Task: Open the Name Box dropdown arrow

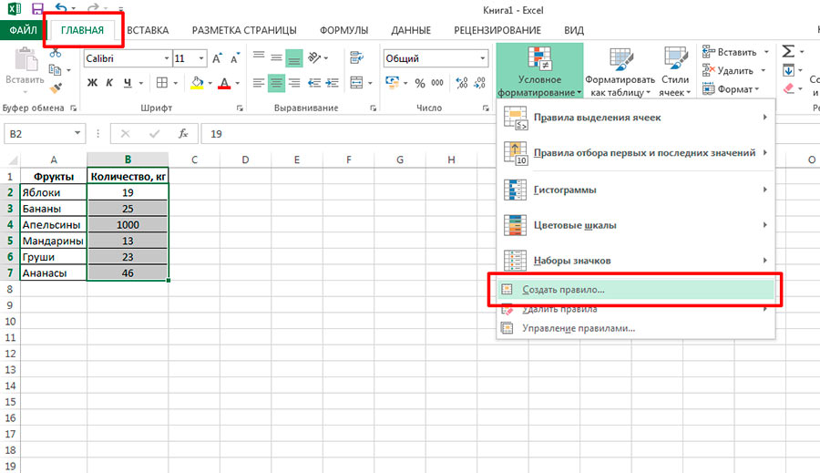Action: click(x=77, y=133)
